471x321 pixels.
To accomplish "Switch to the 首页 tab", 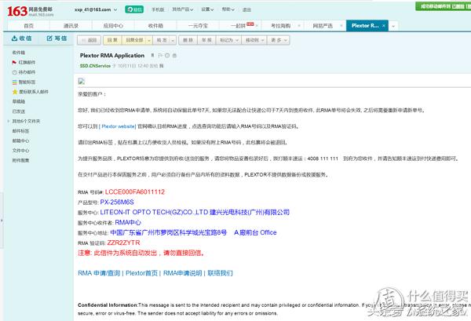I will coord(28,26).
